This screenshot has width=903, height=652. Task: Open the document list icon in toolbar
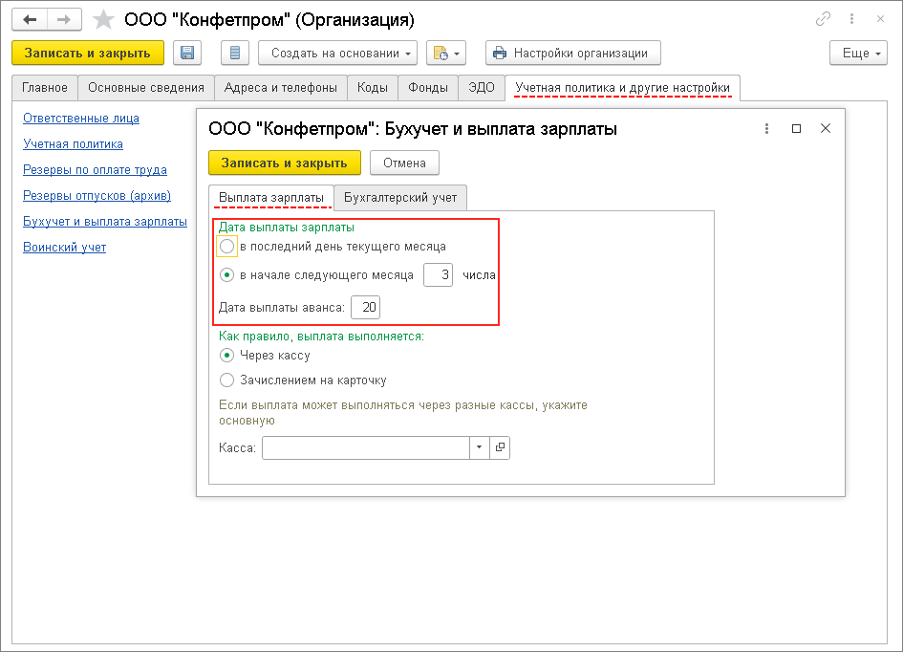click(x=235, y=53)
